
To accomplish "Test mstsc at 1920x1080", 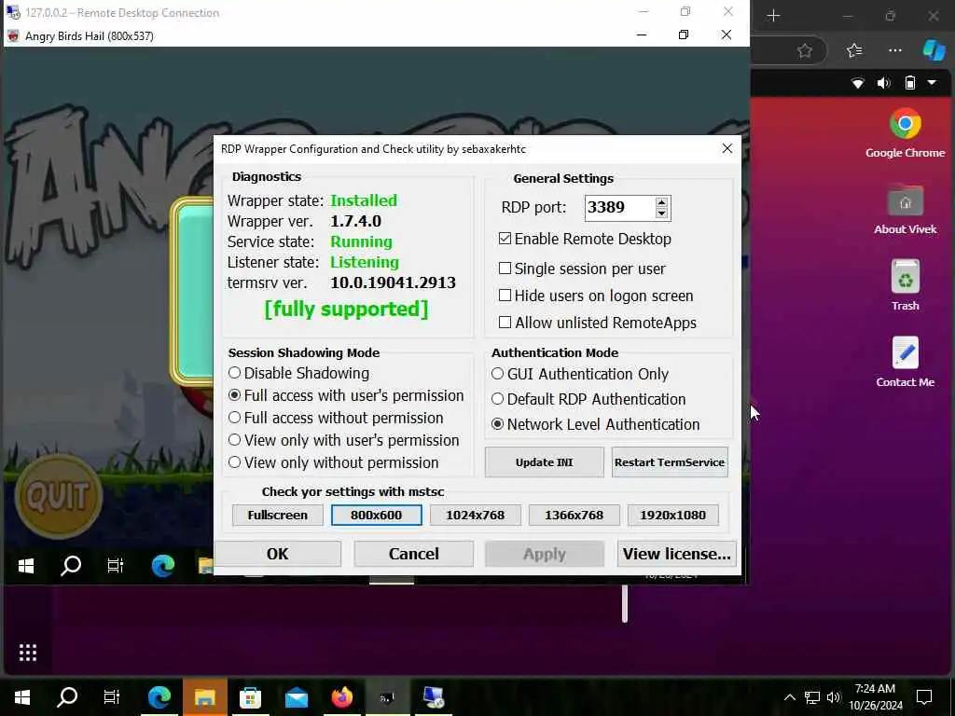I will pos(673,515).
